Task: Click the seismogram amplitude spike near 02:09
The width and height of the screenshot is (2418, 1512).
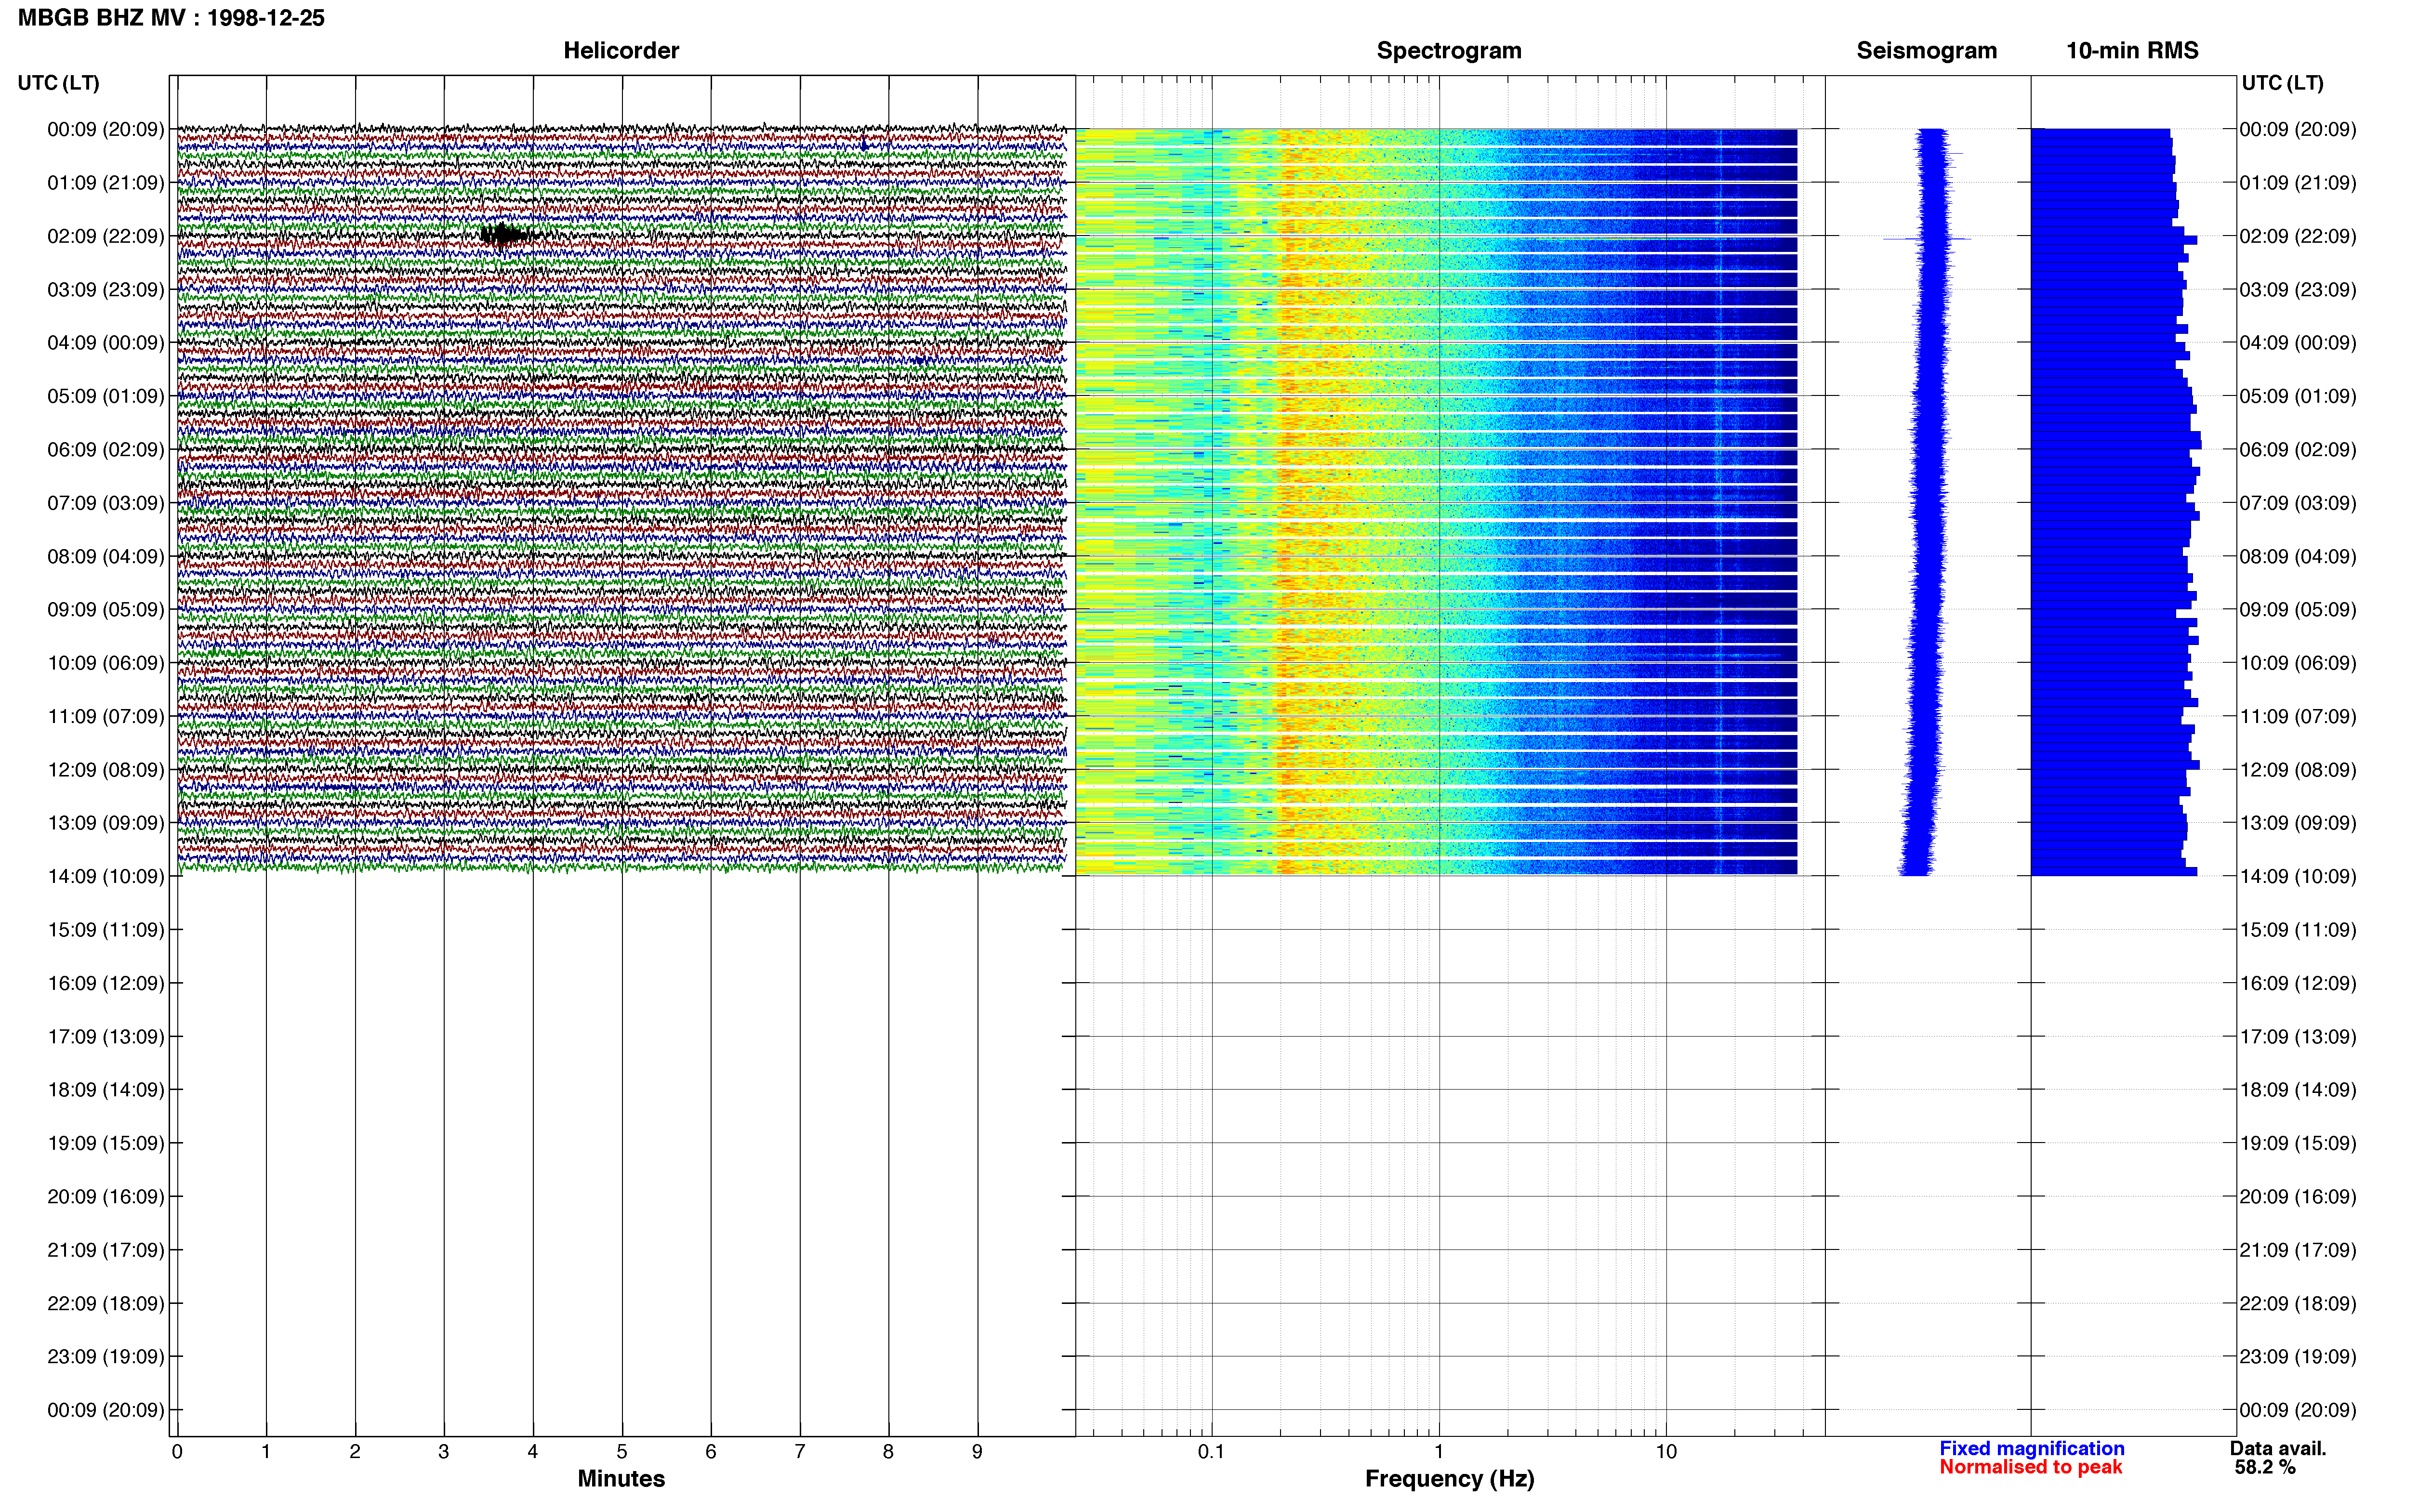Action: click(x=1927, y=239)
